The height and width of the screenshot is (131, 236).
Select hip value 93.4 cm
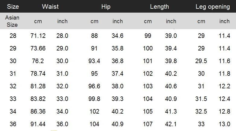(94, 61)
